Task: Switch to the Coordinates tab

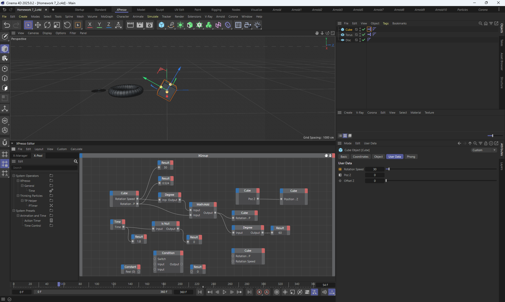Action: [360, 157]
